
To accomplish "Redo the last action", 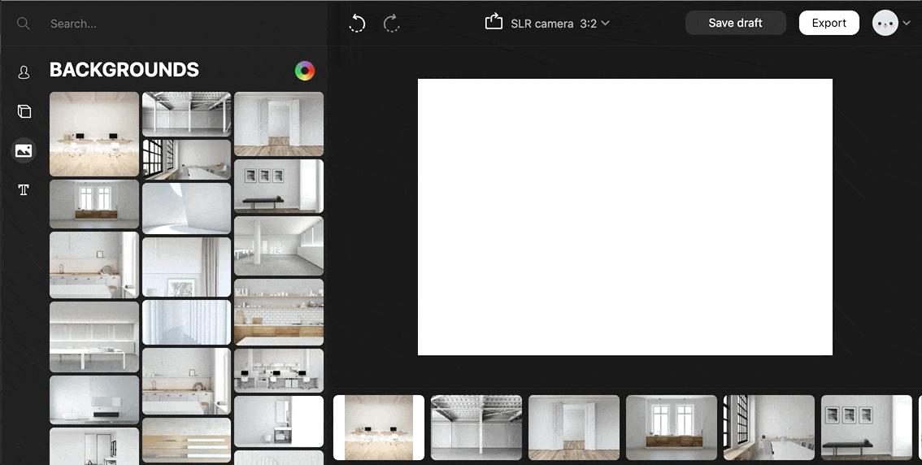I will pos(391,24).
